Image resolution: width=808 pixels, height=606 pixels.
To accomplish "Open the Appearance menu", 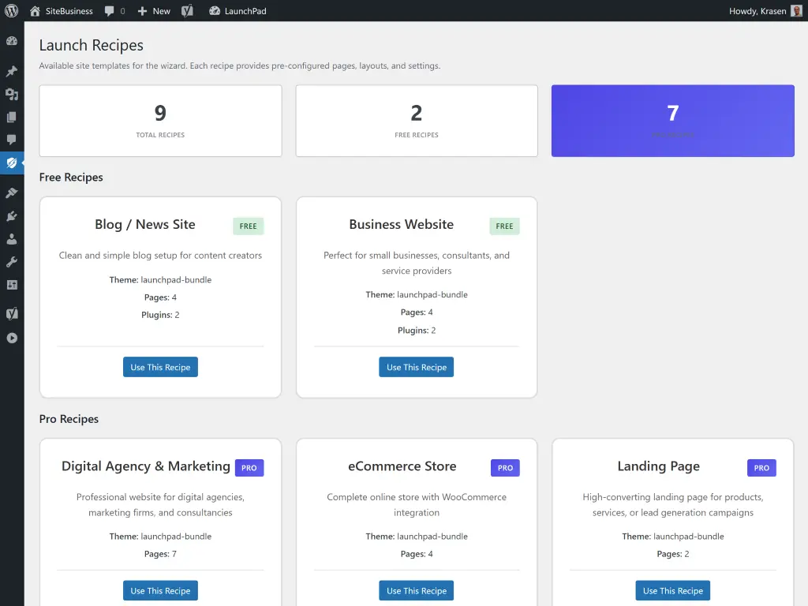I will pos(12,192).
